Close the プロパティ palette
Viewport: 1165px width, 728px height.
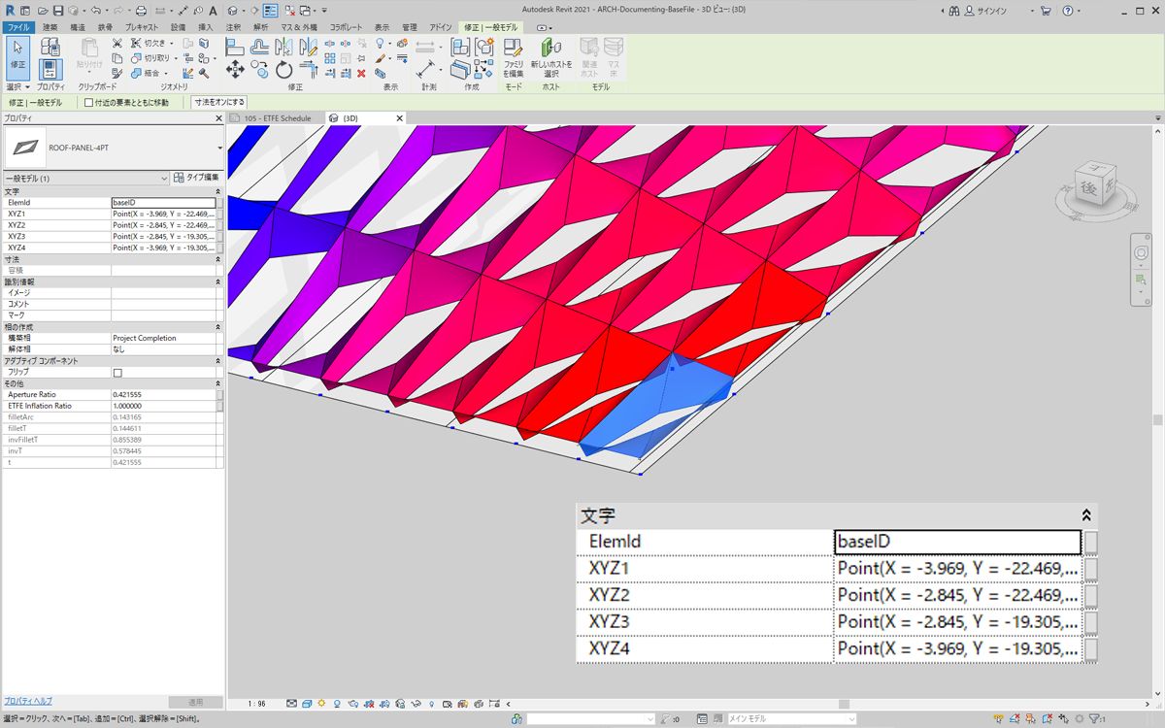[218, 117]
